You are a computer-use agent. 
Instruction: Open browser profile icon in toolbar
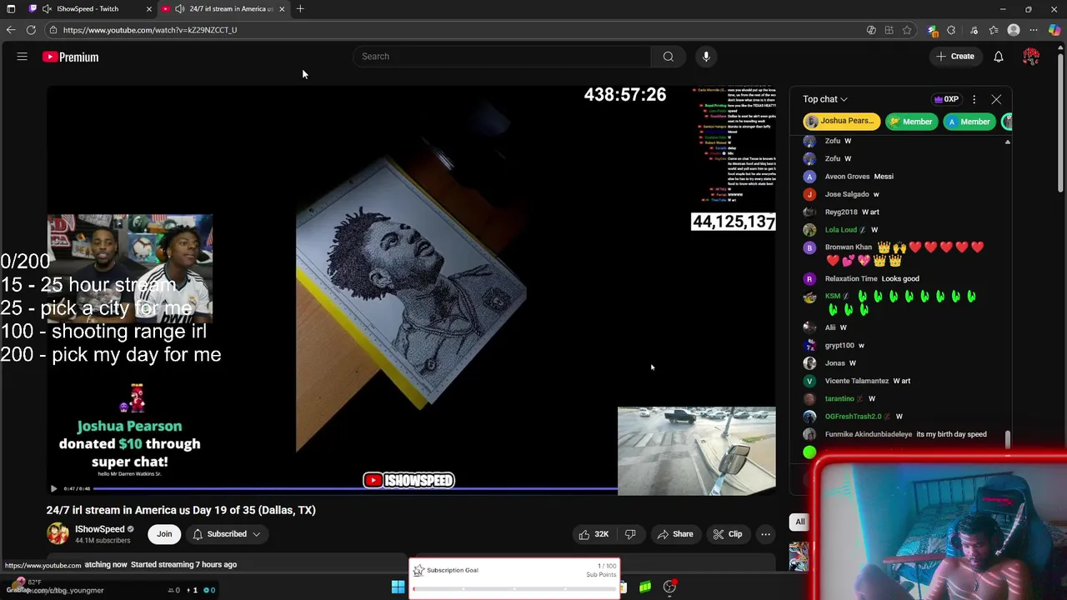click(x=1014, y=30)
